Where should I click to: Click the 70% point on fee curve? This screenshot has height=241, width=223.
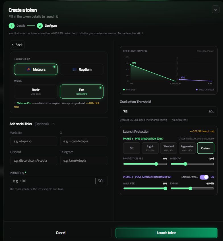point(131,65)
